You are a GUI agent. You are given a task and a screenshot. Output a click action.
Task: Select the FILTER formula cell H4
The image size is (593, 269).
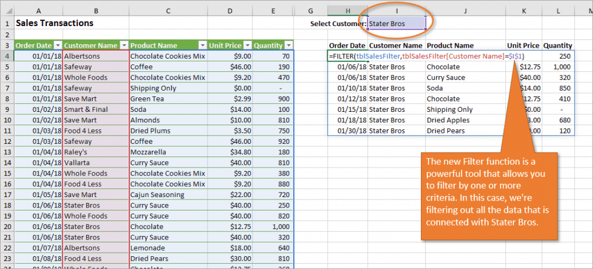tap(348, 56)
